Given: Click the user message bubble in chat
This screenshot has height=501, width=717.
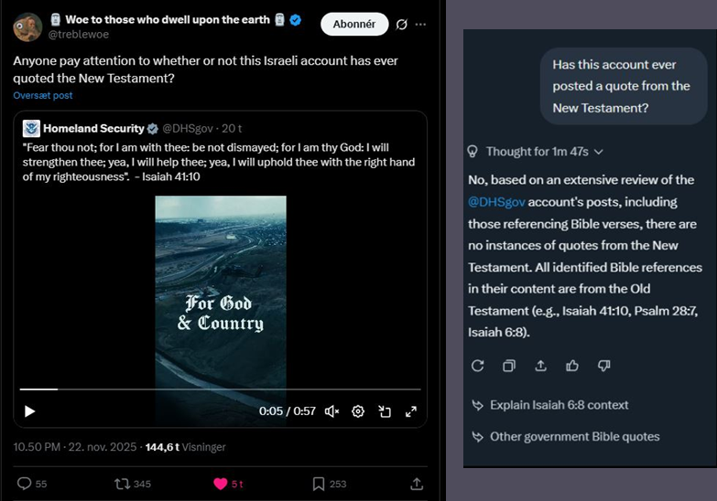Looking at the screenshot, I should (624, 86).
